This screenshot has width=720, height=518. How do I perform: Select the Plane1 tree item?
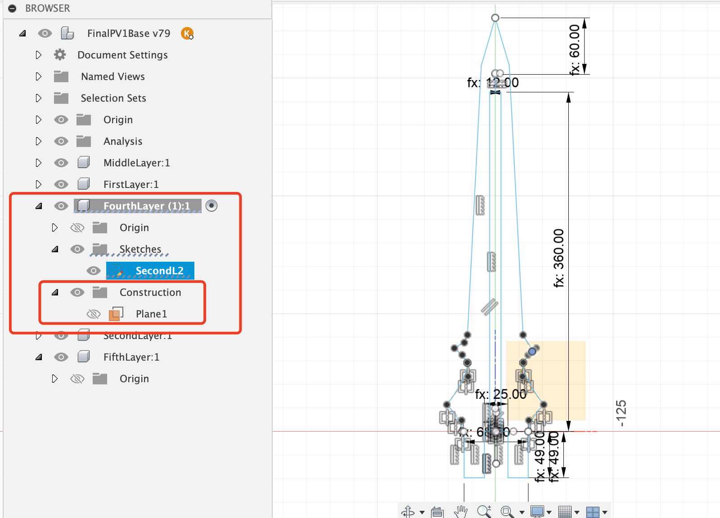pos(151,314)
